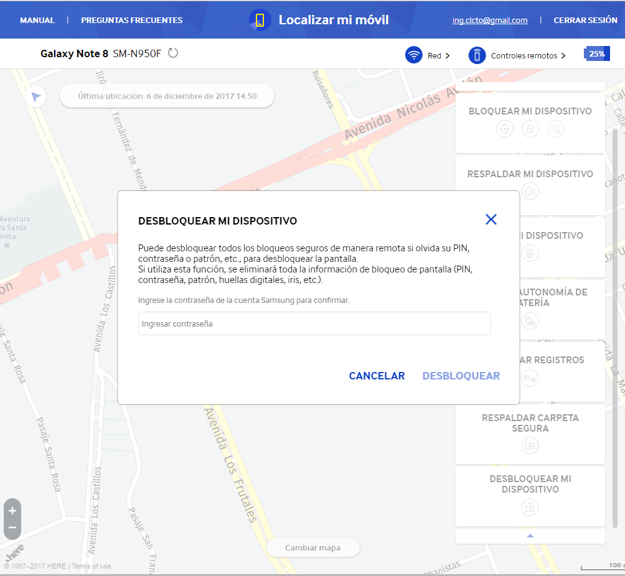The height and width of the screenshot is (576, 625).
Task: Open the MANUAL menu item
Action: (37, 20)
